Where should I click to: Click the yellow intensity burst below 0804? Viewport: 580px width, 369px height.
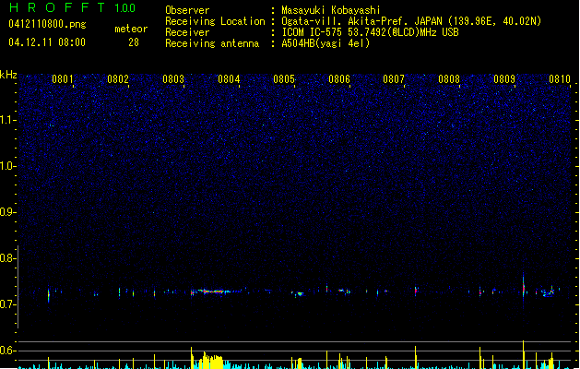tap(209, 360)
